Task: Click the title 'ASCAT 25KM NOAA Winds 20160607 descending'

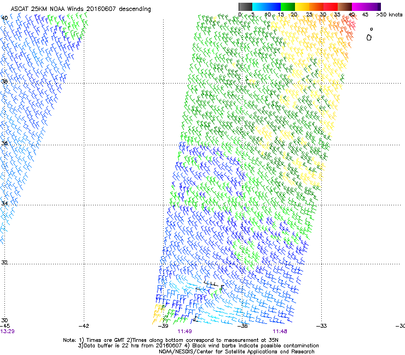Action: coord(80,9)
